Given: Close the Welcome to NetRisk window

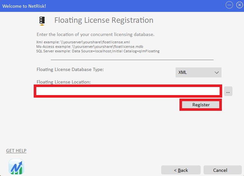Looking at the screenshot, I should pos(240,5).
